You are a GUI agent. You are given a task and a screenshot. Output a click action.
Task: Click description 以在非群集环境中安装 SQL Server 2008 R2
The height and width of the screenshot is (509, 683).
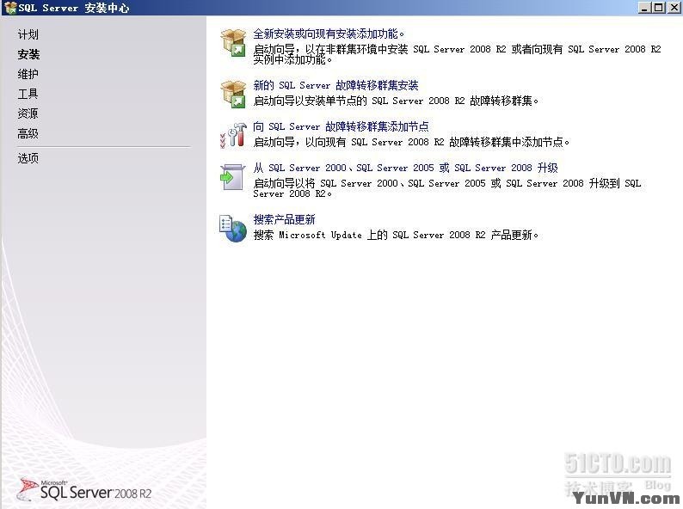pyautogui.click(x=458, y=54)
